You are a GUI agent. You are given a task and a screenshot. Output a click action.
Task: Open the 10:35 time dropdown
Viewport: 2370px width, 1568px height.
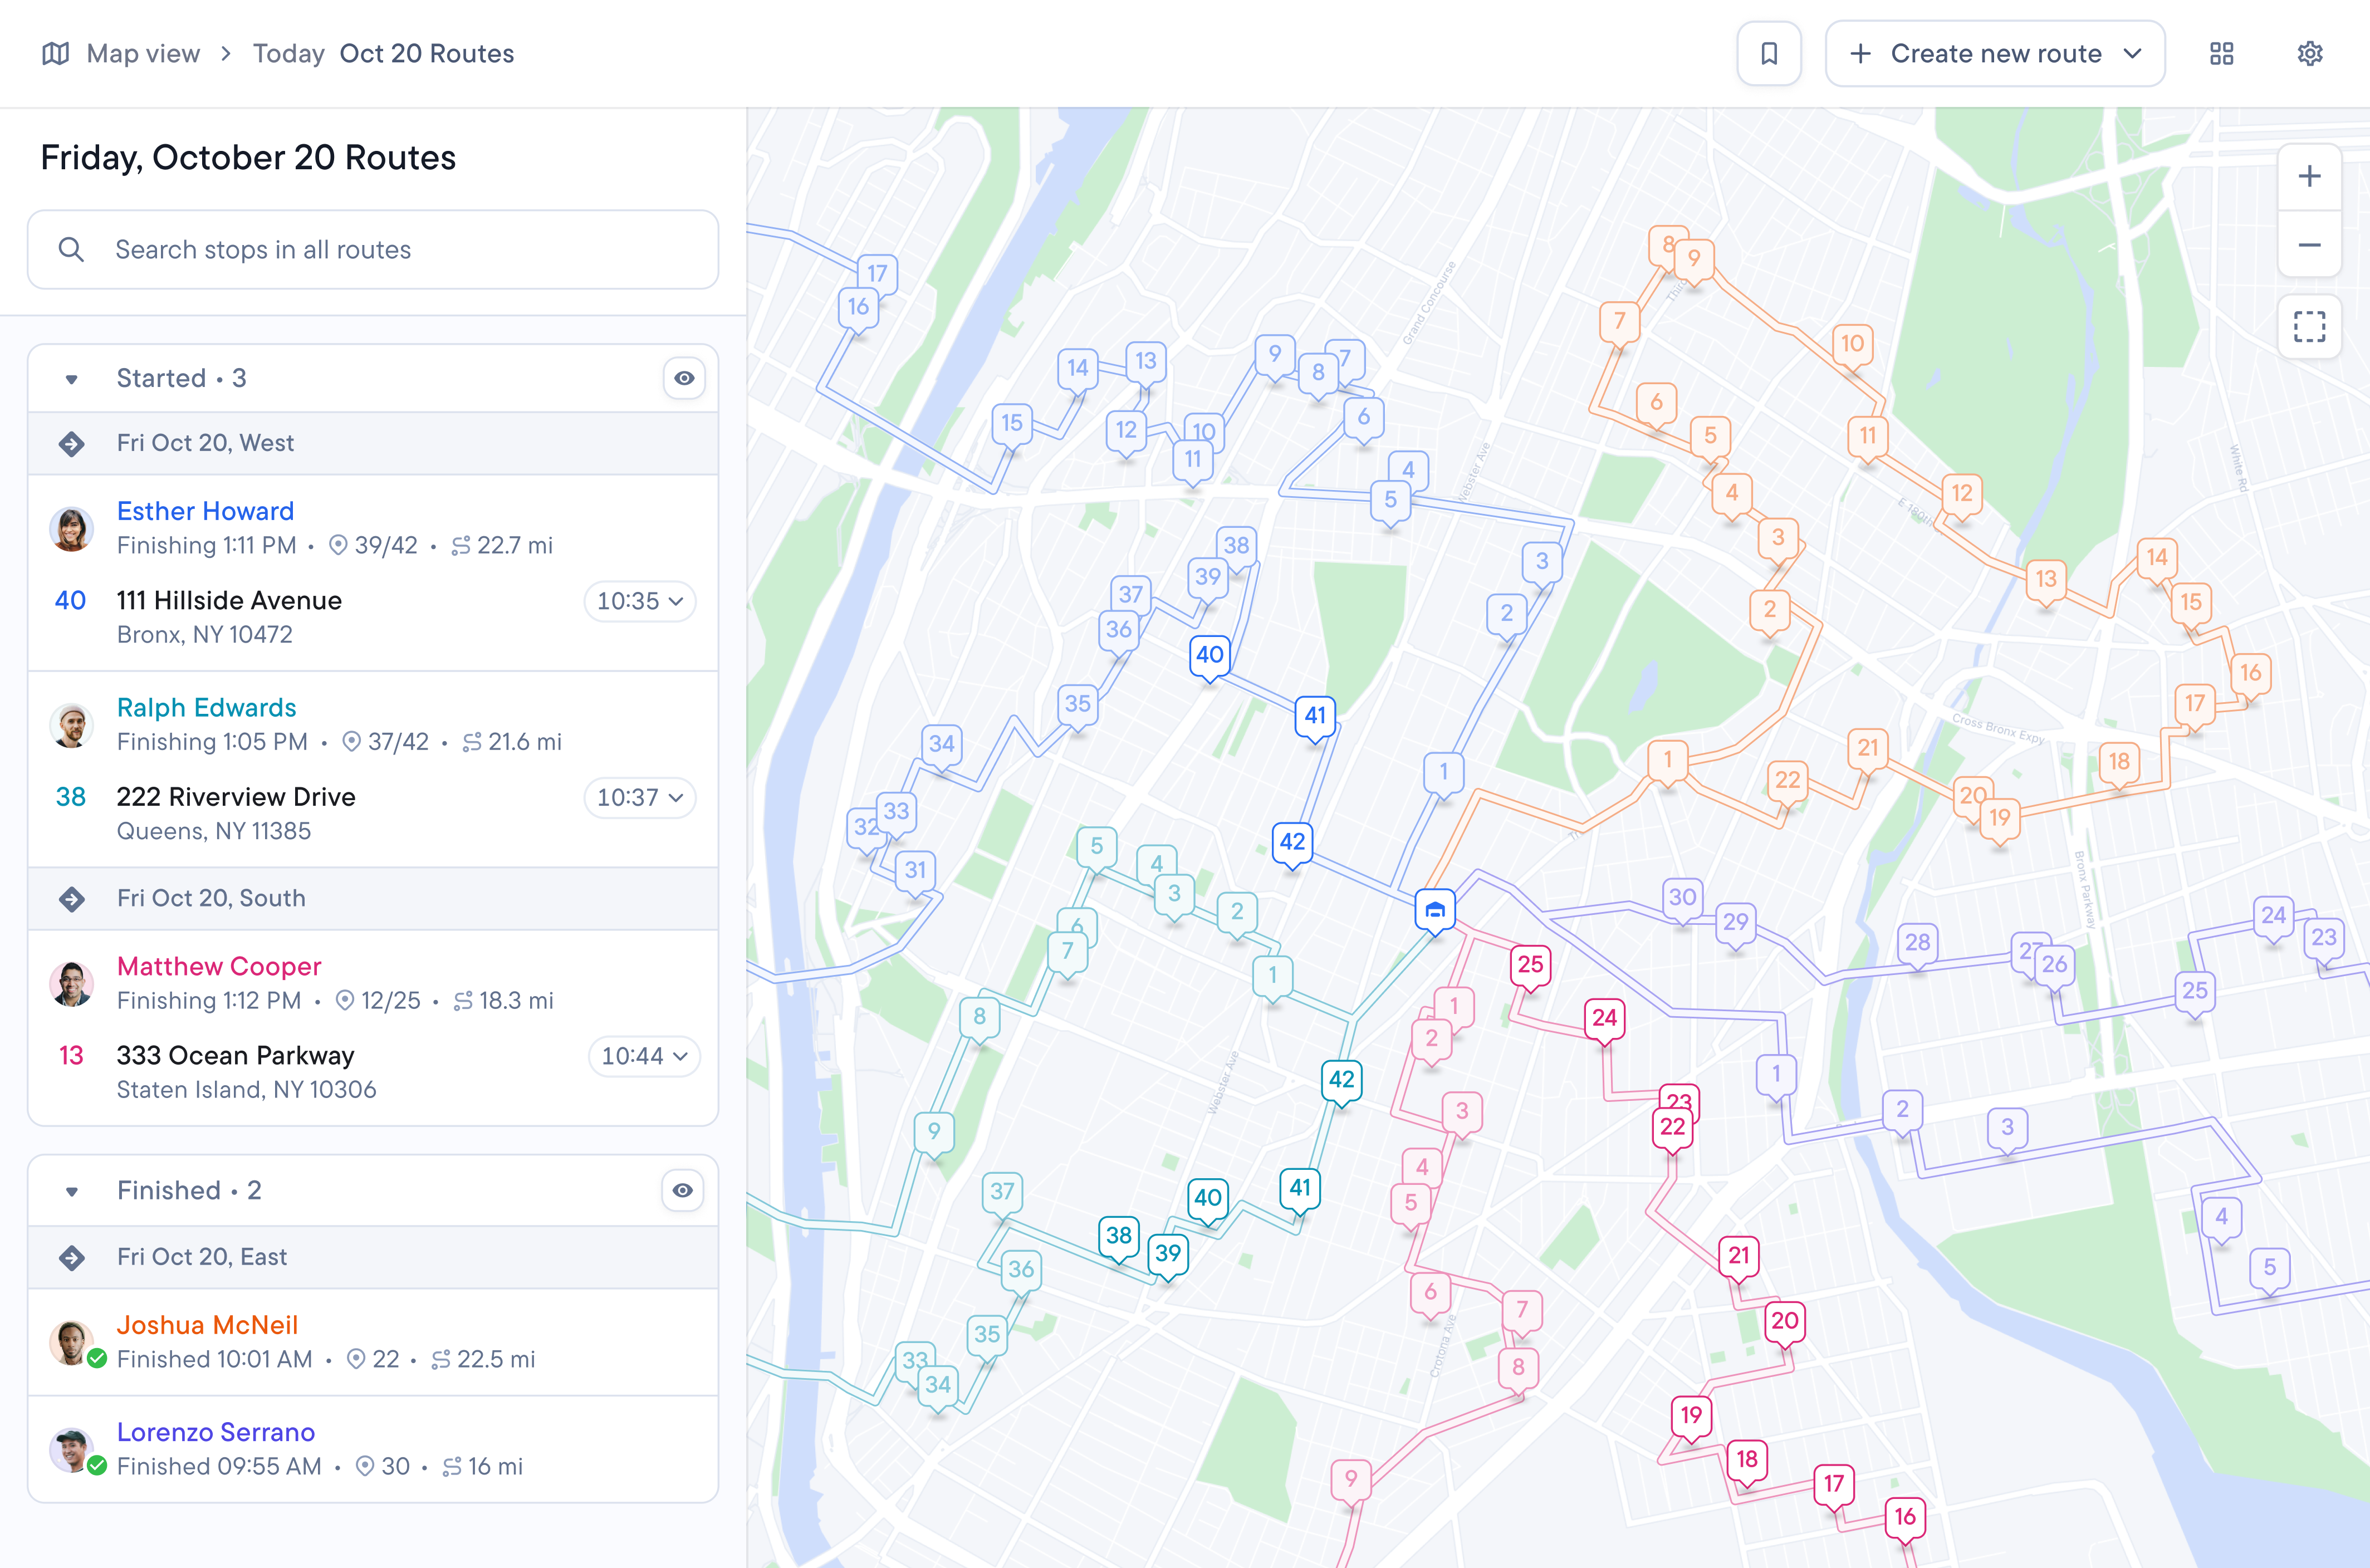640,601
